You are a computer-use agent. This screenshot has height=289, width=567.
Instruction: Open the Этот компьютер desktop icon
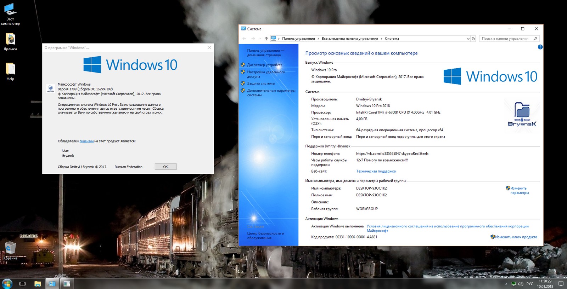click(10, 14)
